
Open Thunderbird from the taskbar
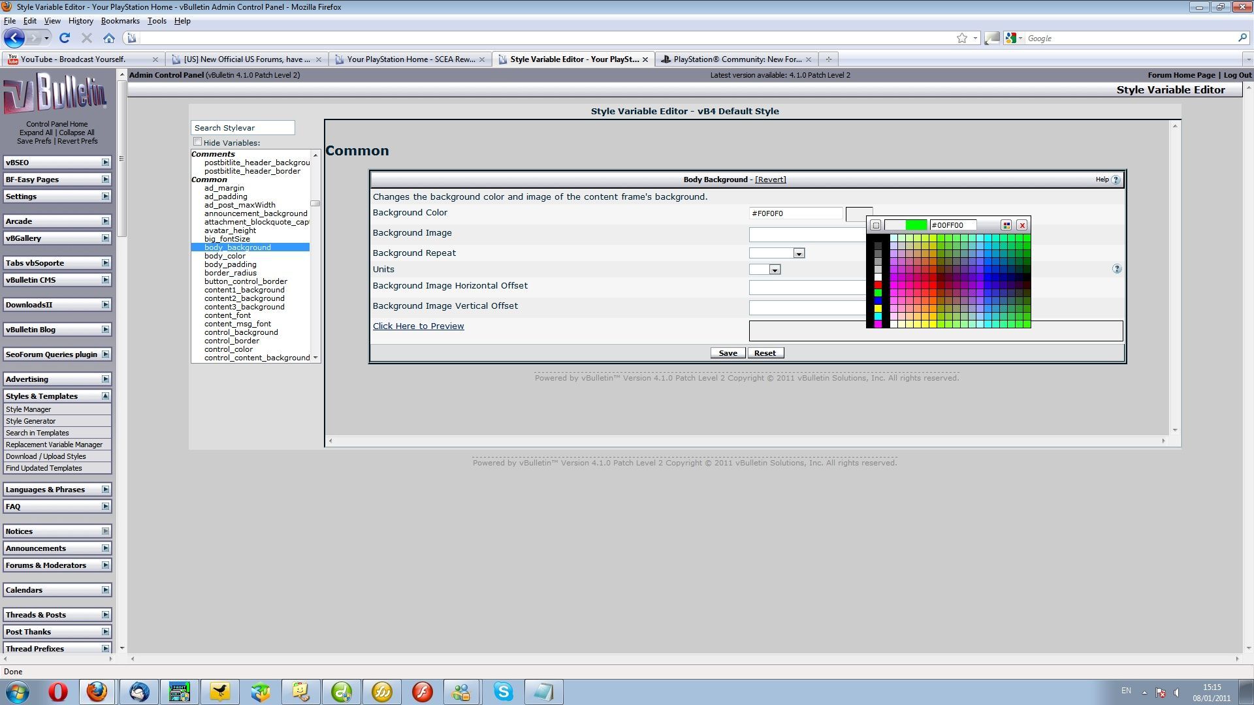click(138, 691)
